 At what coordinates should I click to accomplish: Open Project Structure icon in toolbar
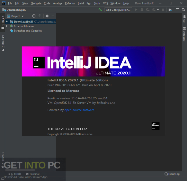170,10
